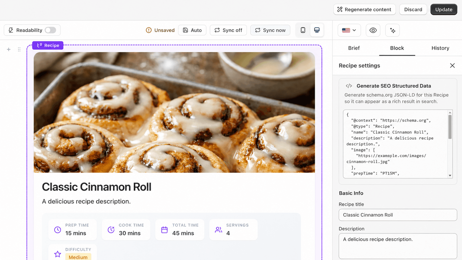The height and width of the screenshot is (260, 462).
Task: Click the recipe description under the heading
Action: pos(86,201)
